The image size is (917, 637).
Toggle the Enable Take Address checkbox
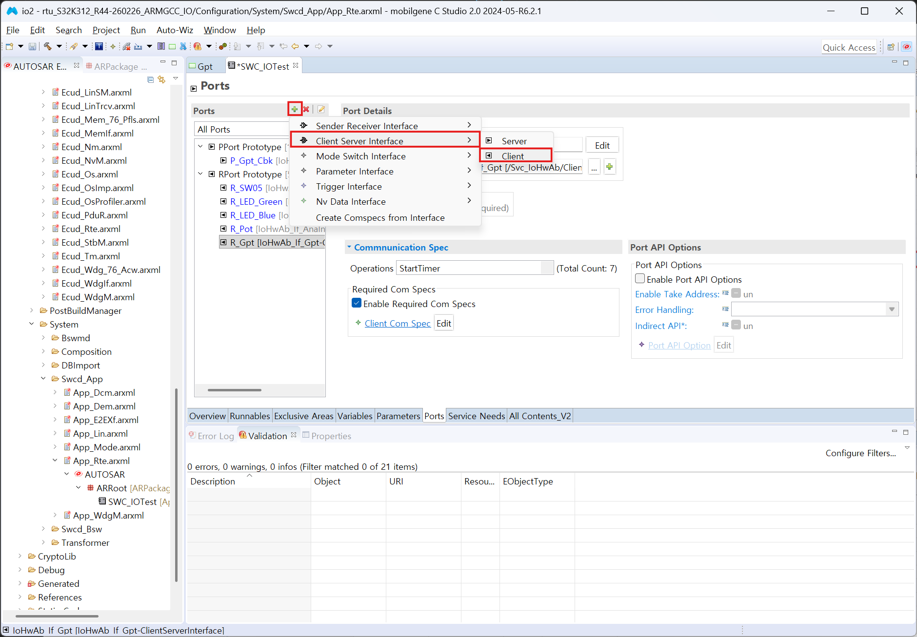click(x=736, y=293)
